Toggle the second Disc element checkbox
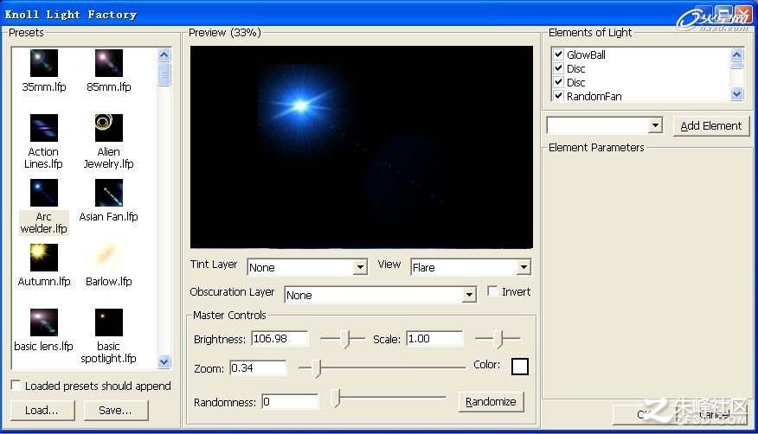This screenshot has height=434, width=758. (558, 81)
